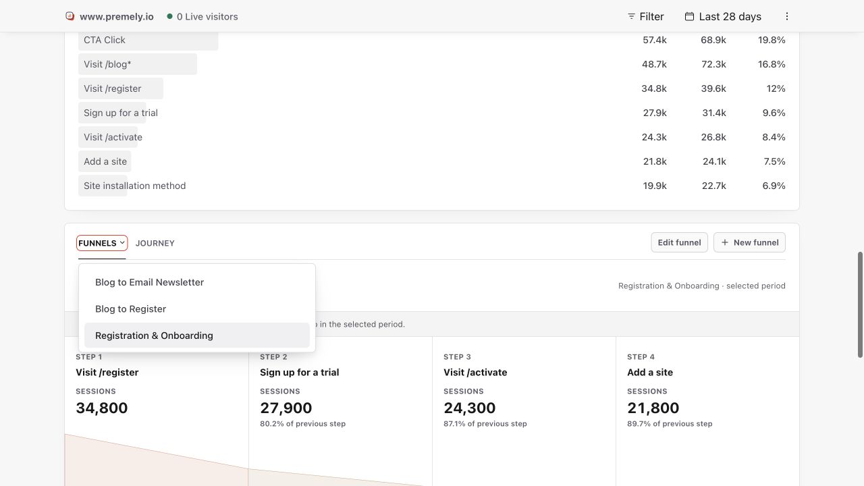Viewport: 864px width, 486px height.
Task: Click the 8.4% conversion value
Action: 774,137
